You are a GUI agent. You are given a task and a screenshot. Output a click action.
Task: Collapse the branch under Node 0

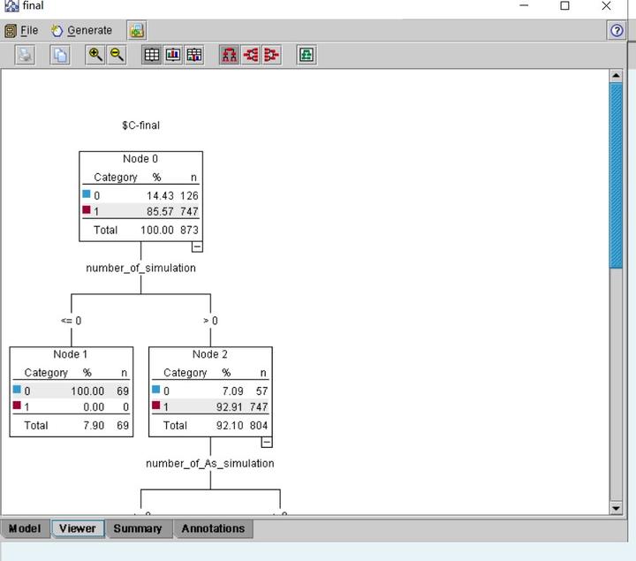(x=197, y=246)
